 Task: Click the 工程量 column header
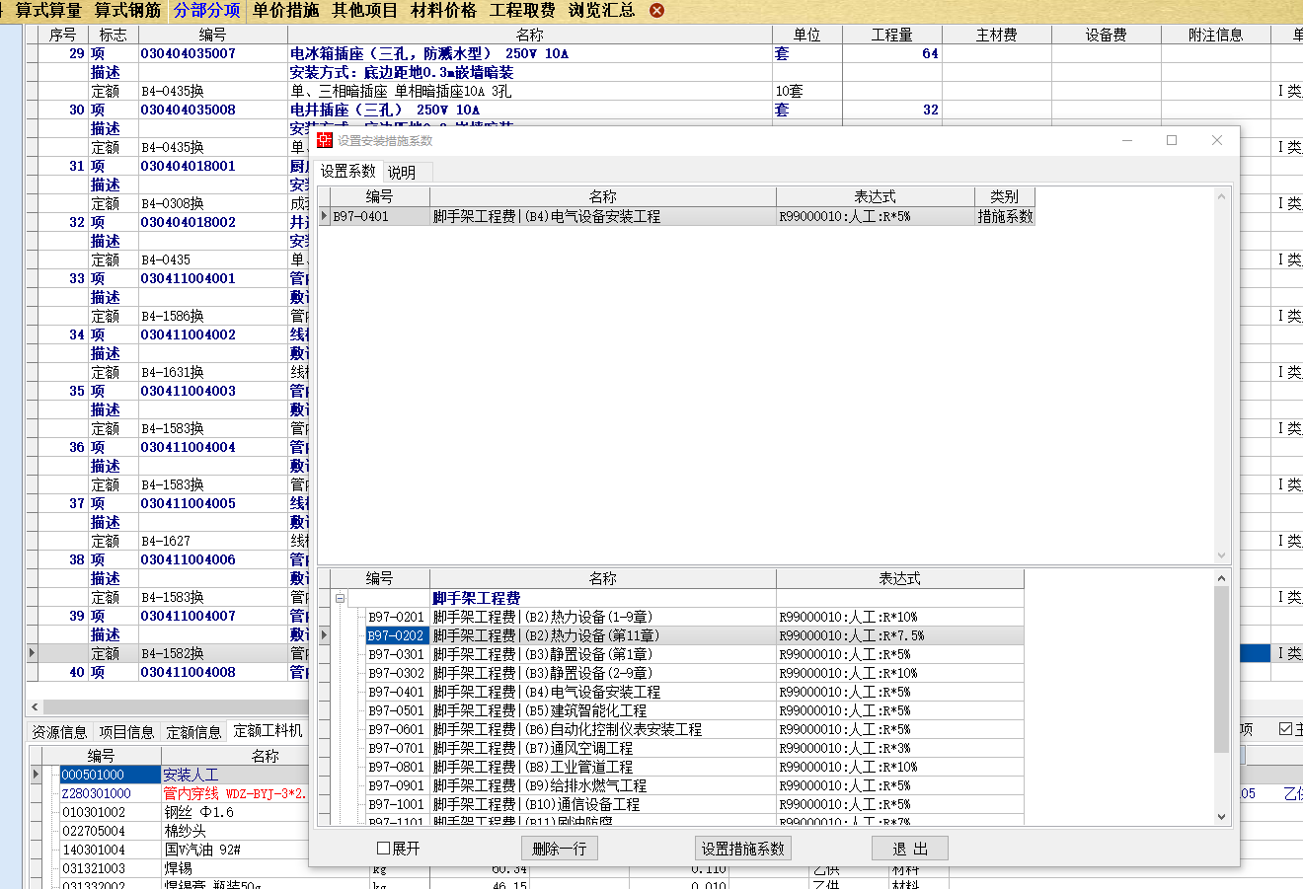point(892,35)
